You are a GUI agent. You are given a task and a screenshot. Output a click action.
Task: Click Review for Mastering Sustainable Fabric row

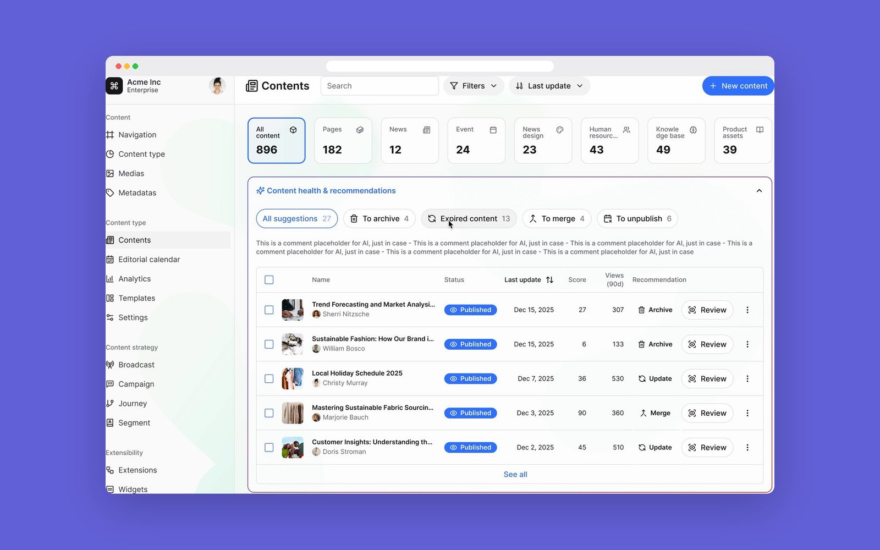coord(707,413)
